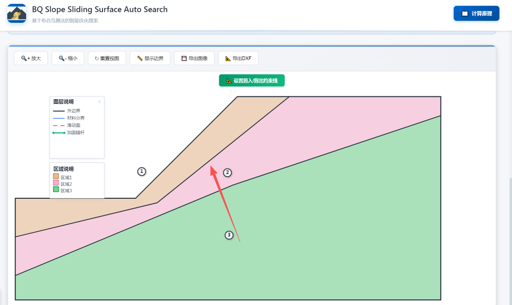Click the 区域说明 legend title

click(64, 169)
